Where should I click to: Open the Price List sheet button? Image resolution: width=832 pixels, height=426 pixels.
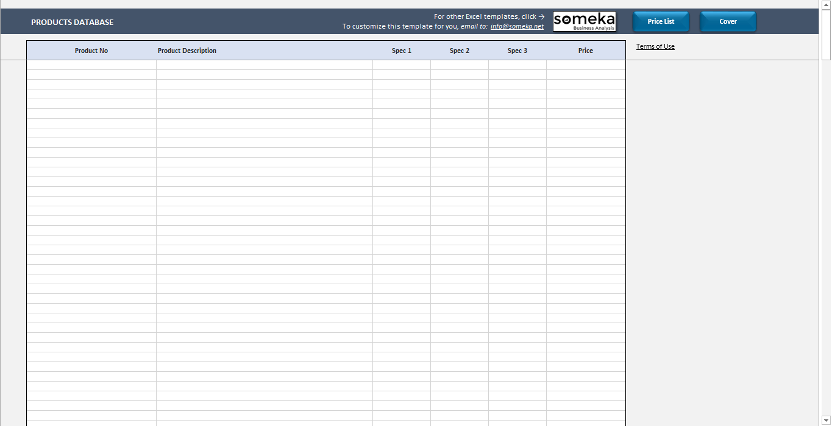(661, 21)
